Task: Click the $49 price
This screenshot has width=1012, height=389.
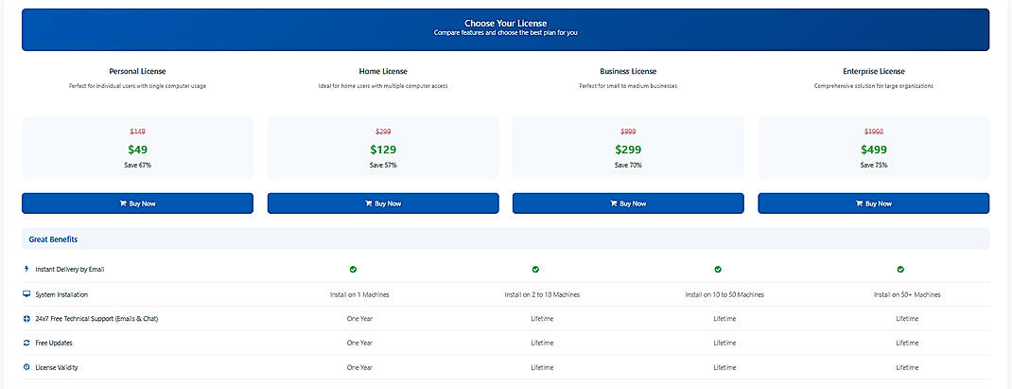Action: click(137, 150)
